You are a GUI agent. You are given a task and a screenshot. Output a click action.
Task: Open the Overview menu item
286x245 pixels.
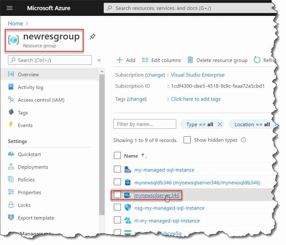tap(50, 74)
